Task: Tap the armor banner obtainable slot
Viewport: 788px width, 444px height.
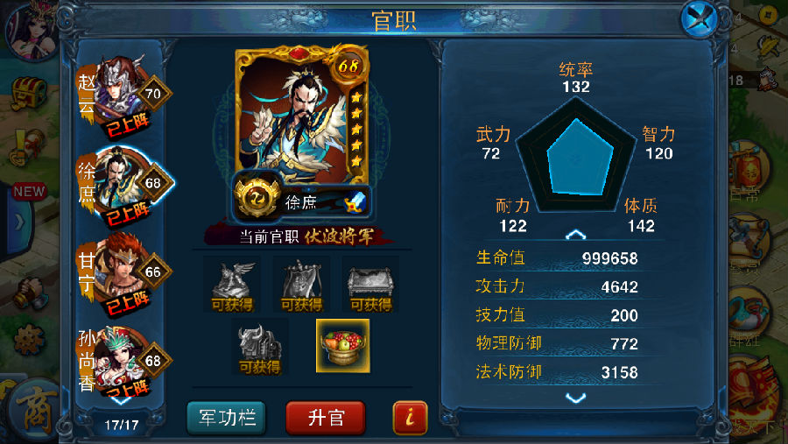Action: point(301,284)
